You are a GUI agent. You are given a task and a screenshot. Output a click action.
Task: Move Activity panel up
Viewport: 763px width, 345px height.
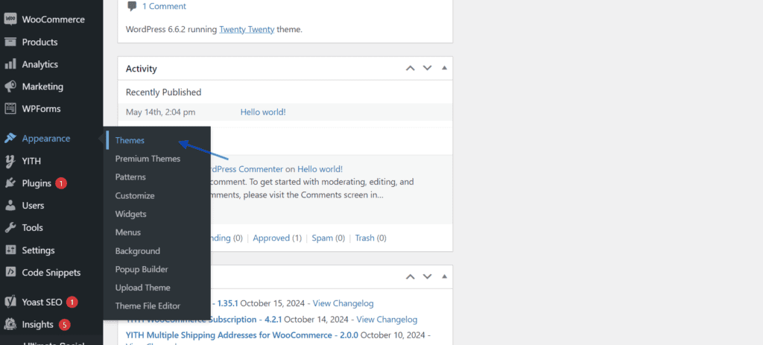(x=411, y=68)
